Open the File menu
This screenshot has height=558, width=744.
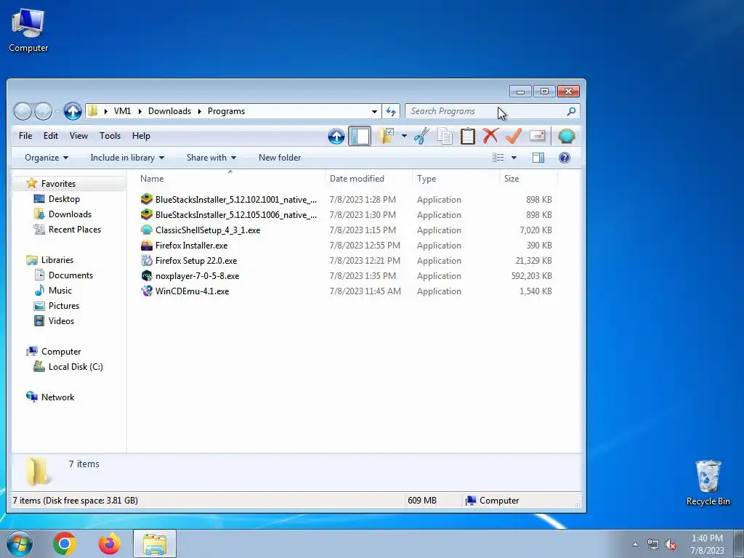pos(25,136)
